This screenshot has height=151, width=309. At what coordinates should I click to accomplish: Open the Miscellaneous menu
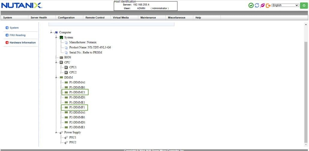(177, 18)
